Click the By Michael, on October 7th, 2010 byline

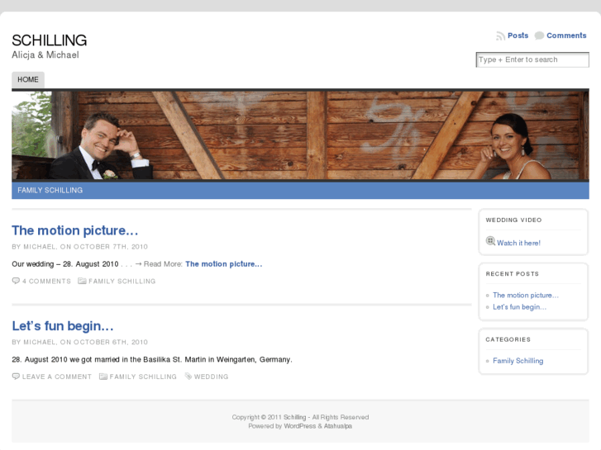point(79,247)
